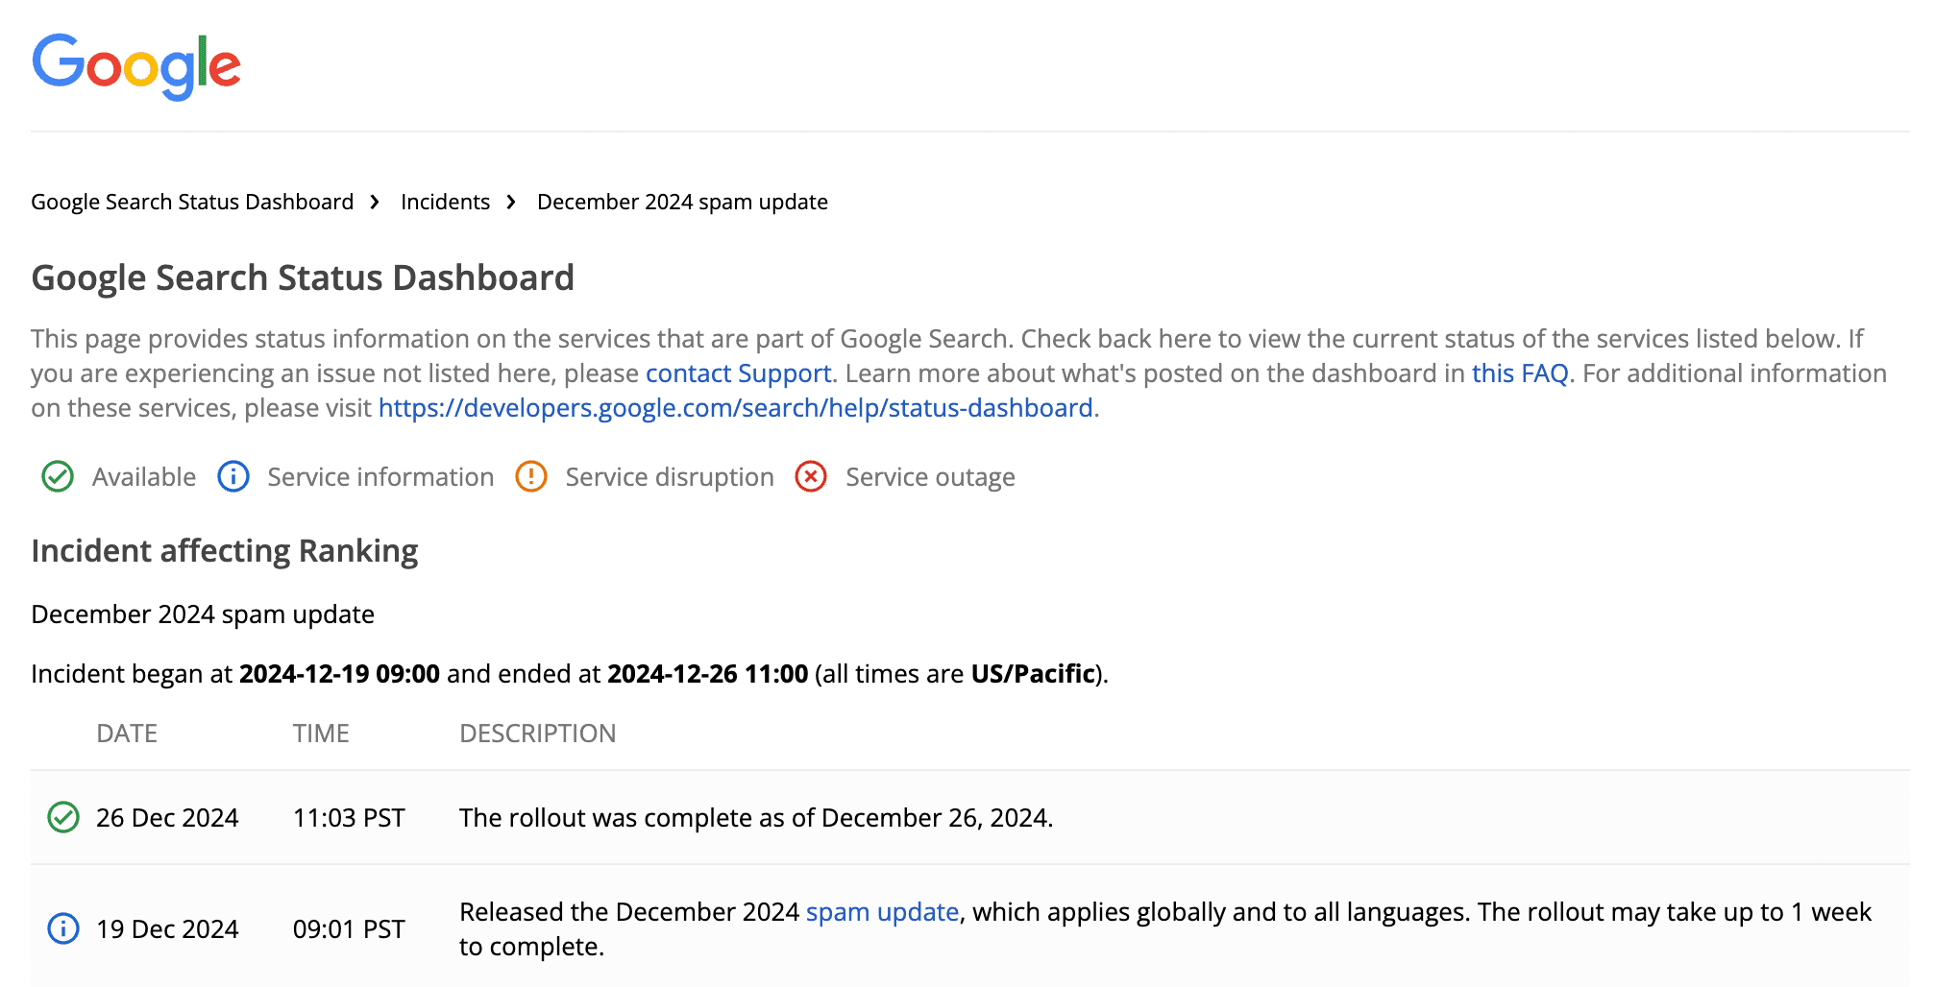Select the December 2024 spam update breadcrumb
The width and height of the screenshot is (1935, 987).
(x=682, y=202)
